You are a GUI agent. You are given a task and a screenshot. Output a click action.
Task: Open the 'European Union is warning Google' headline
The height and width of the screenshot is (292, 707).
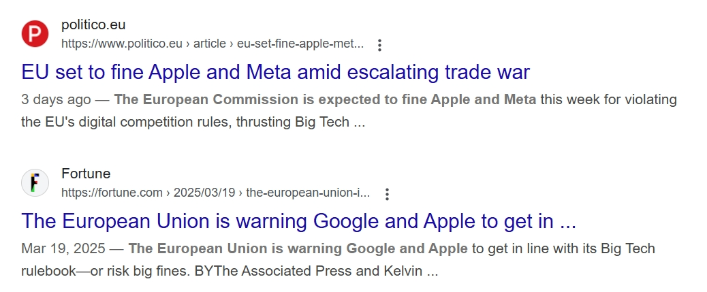[298, 221]
